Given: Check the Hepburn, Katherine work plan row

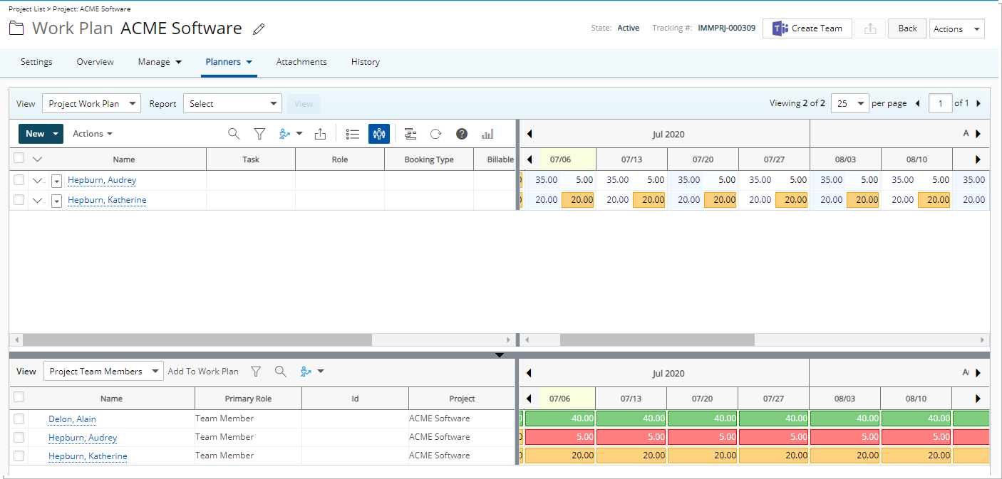Looking at the screenshot, I should click(19, 200).
